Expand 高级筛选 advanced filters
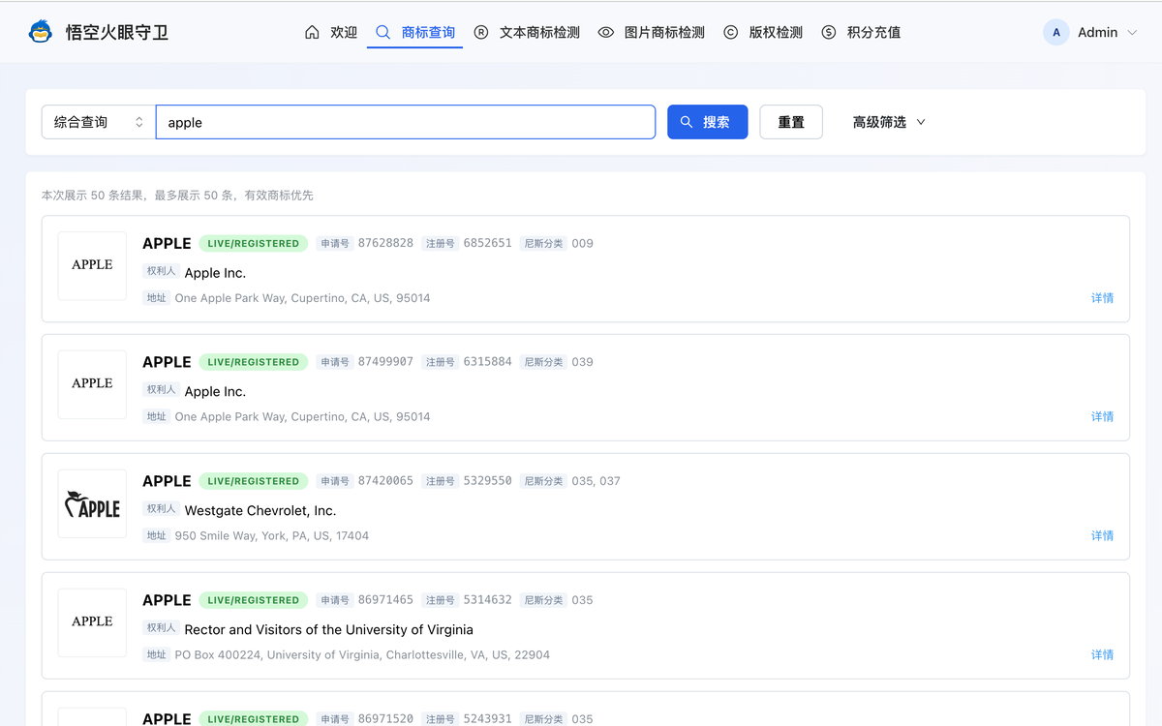Screen dimensions: 1162x726 (889, 122)
